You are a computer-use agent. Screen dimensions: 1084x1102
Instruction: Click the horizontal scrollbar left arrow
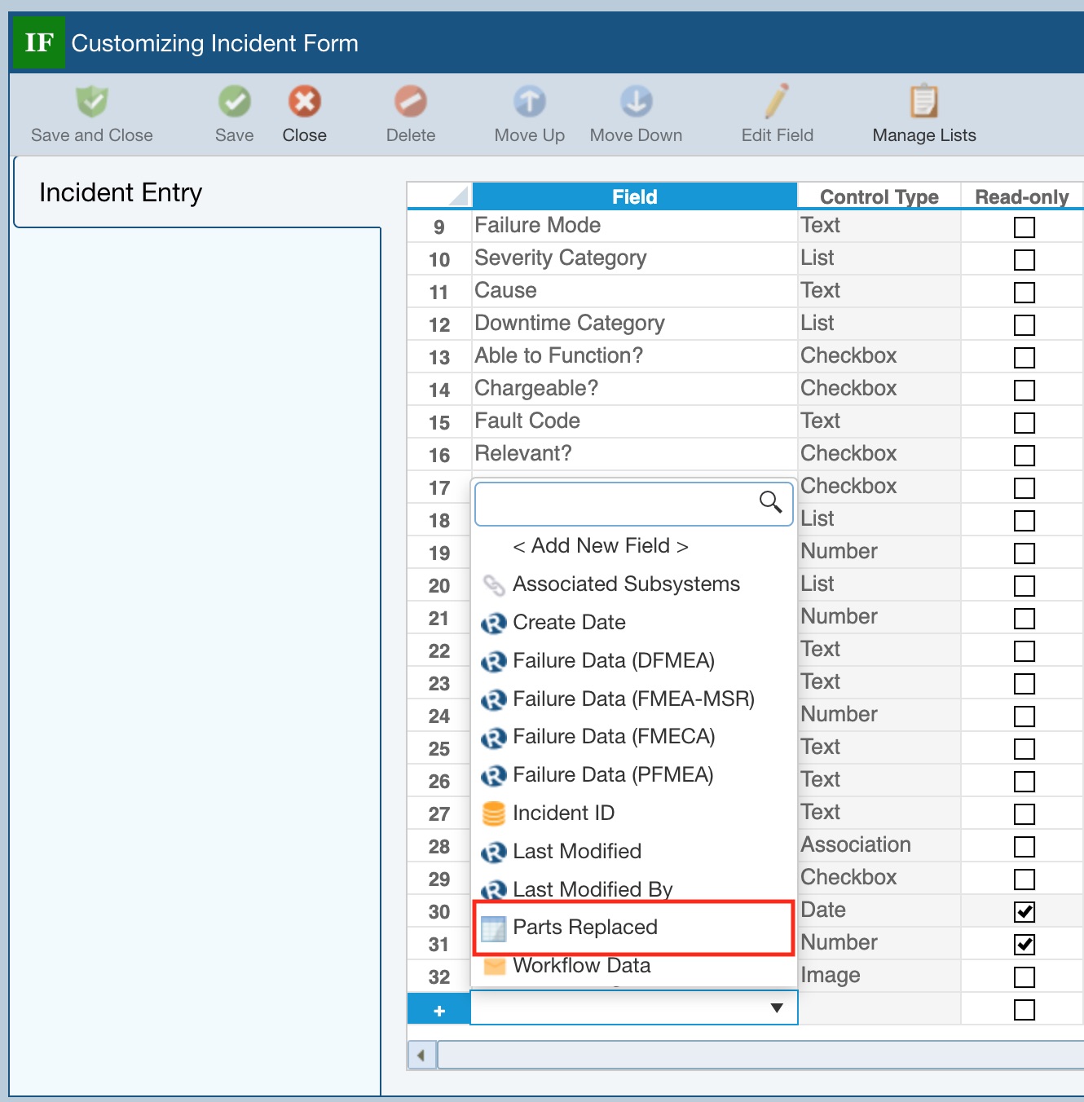[x=421, y=1056]
